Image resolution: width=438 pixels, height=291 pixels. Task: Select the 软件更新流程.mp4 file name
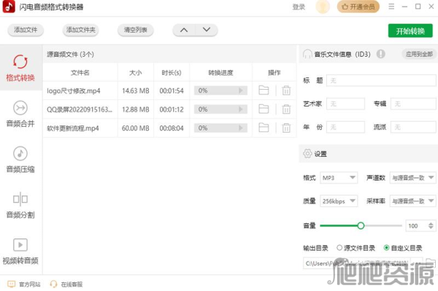[x=72, y=128]
